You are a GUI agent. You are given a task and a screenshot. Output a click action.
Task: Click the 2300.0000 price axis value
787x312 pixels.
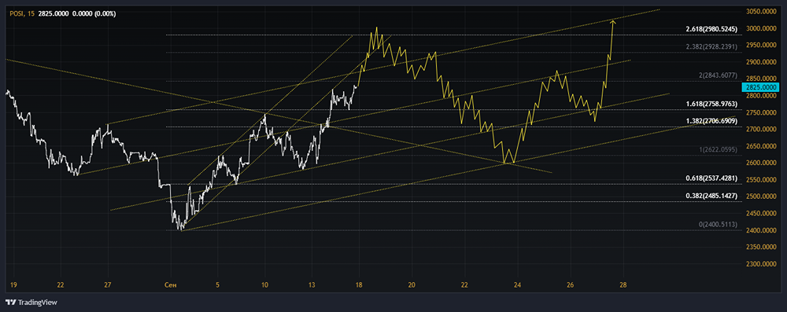[x=761, y=264]
